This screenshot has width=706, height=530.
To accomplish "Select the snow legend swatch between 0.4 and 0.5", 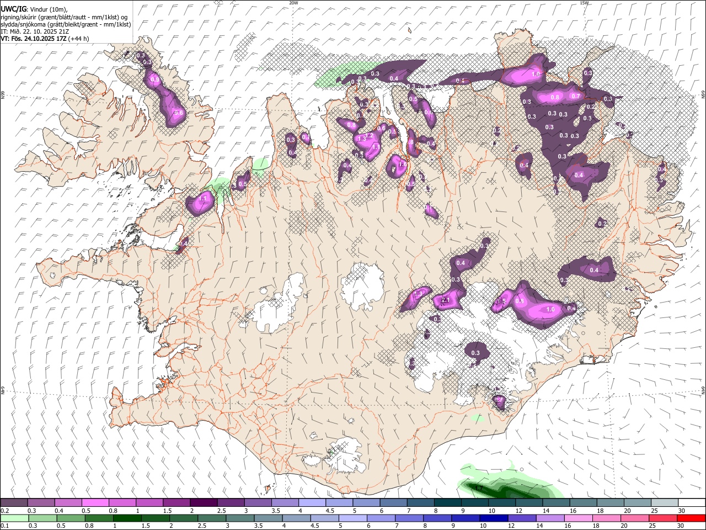I will (68, 503).
